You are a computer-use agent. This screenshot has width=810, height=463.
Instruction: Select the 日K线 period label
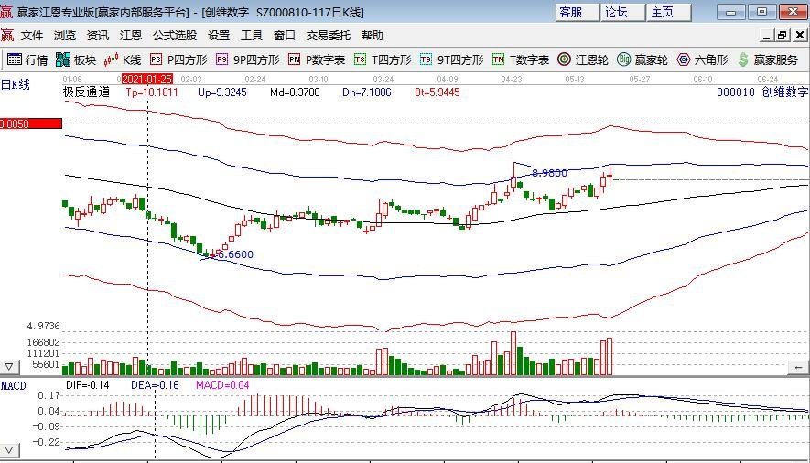coord(16,85)
